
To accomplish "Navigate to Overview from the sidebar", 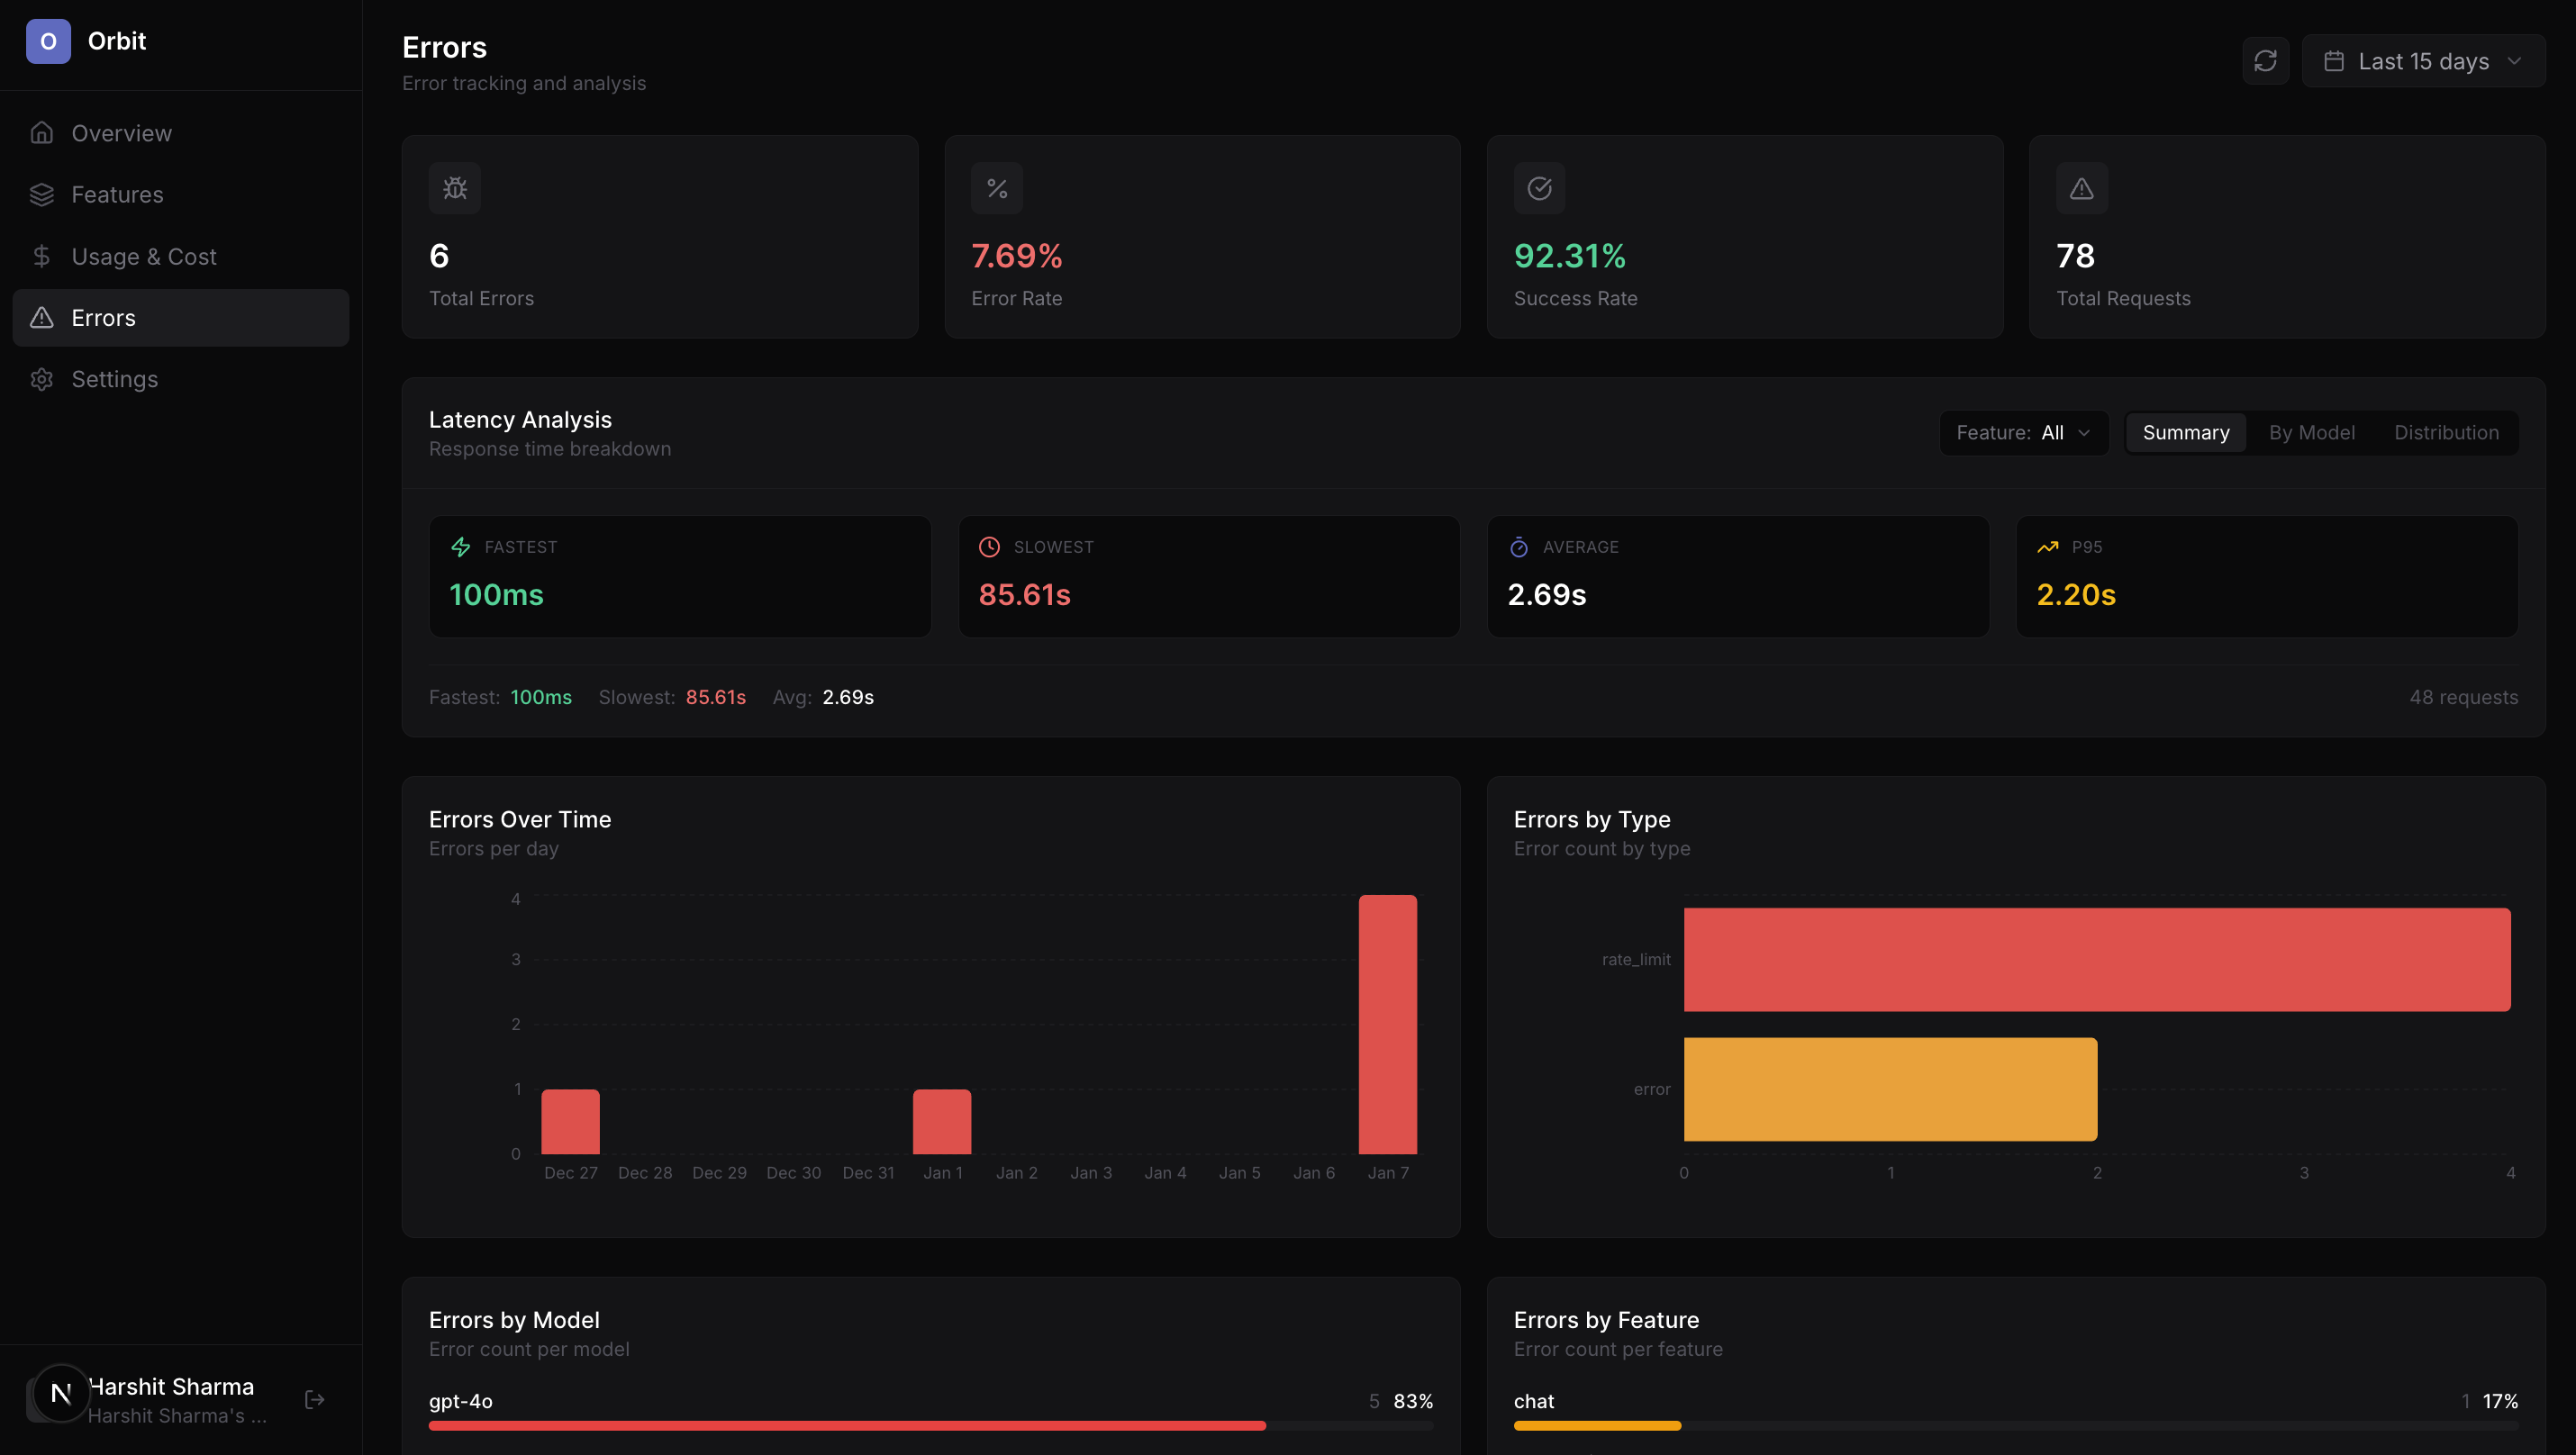I will (120, 133).
